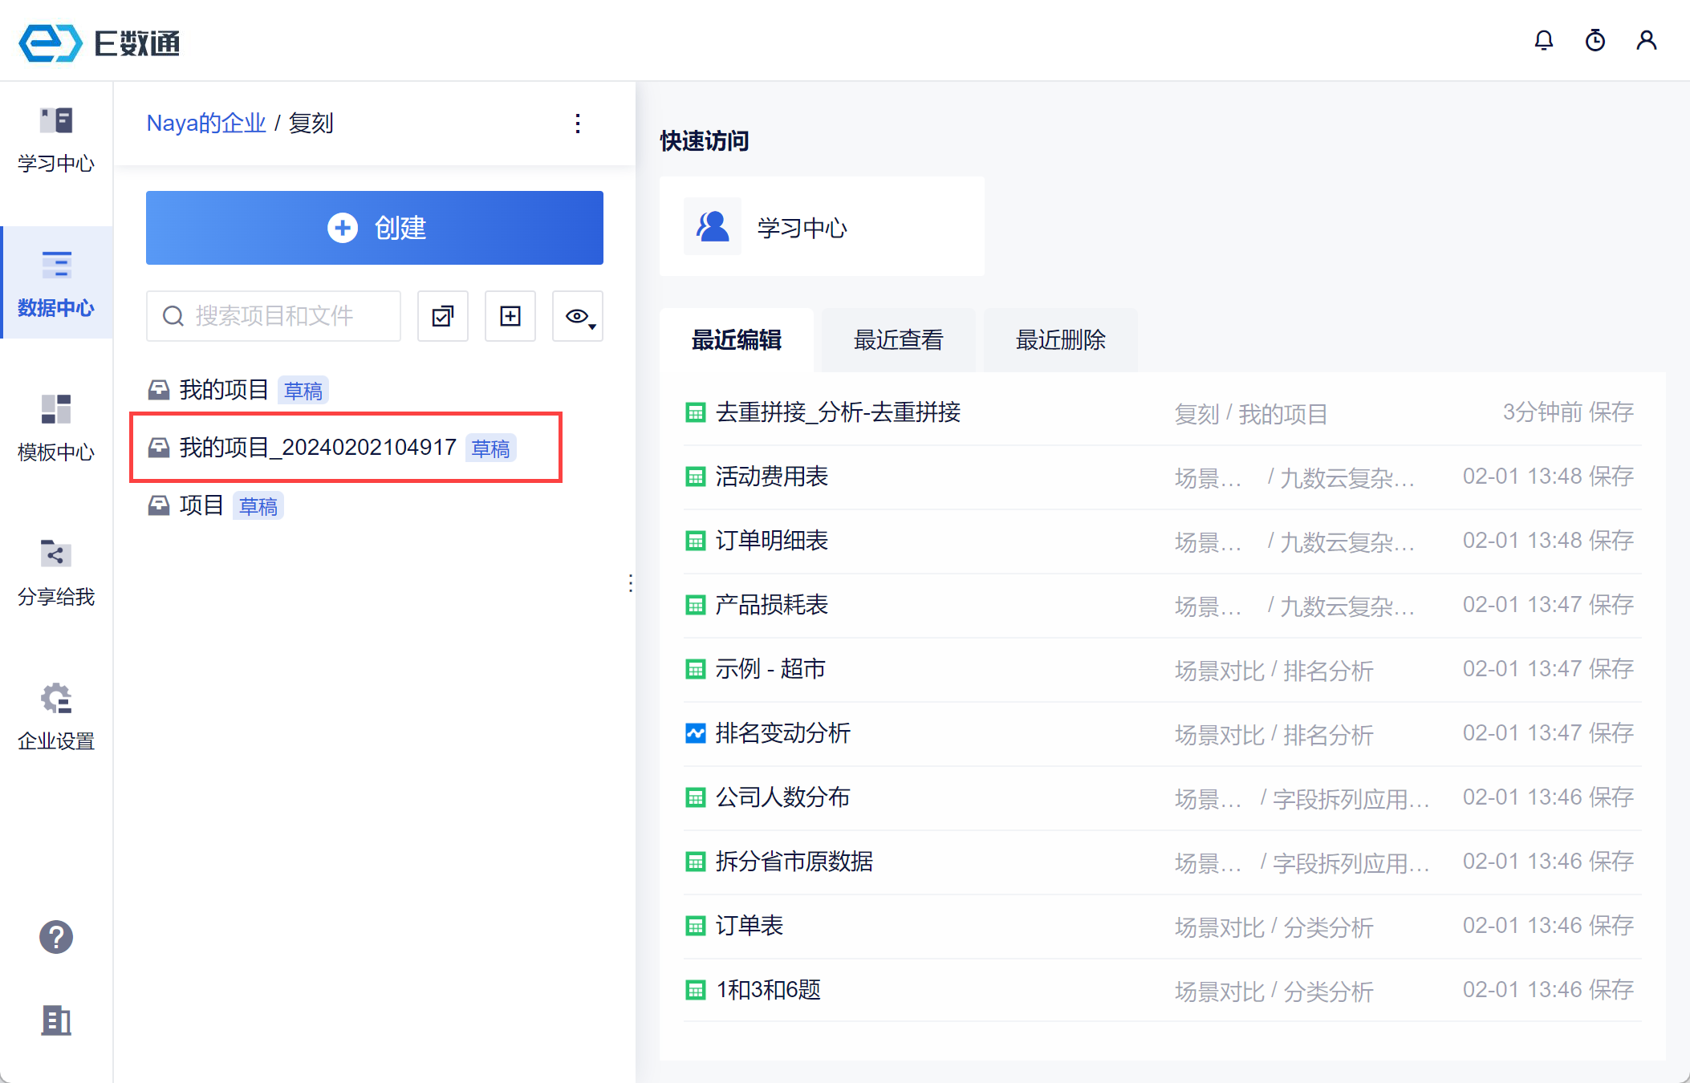
Task: Go to 模板中心 in the sidebar
Action: point(56,428)
